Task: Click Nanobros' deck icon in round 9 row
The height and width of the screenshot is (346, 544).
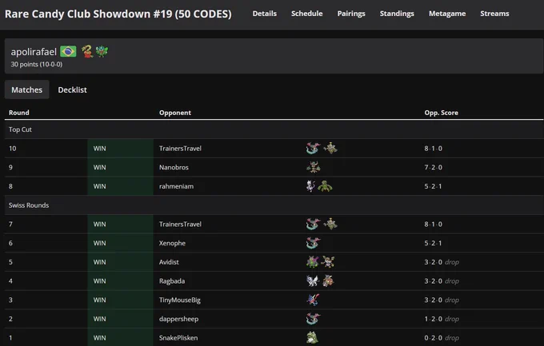Action: pos(314,167)
